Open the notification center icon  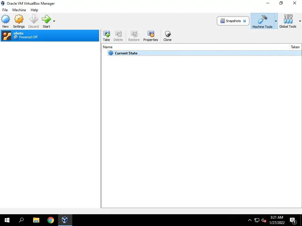tap(293, 220)
